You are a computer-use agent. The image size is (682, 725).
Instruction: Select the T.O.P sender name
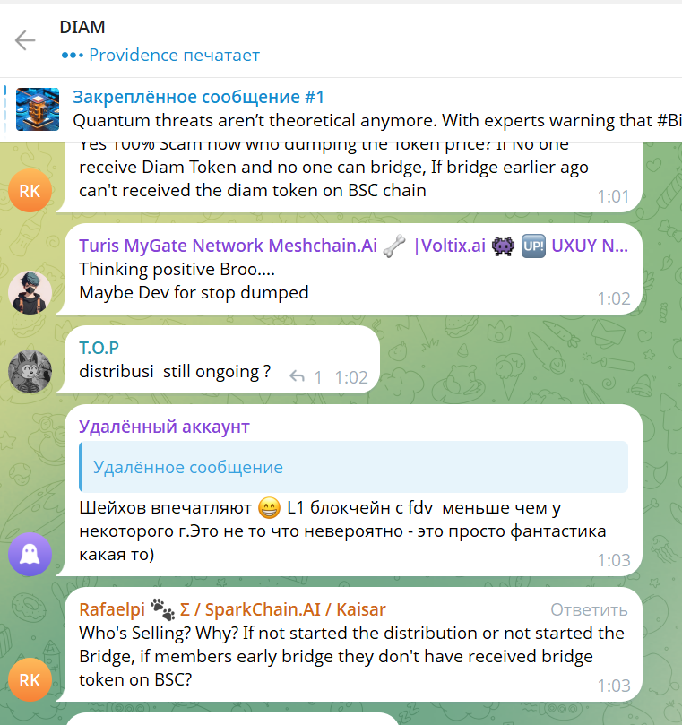[x=99, y=348]
